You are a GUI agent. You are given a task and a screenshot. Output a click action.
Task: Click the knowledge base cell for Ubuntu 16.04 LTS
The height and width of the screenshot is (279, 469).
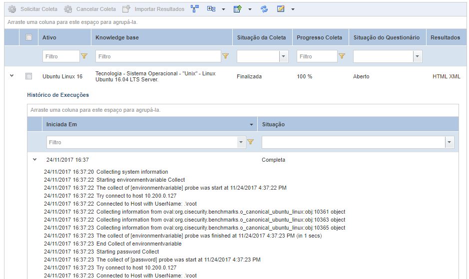155,76
